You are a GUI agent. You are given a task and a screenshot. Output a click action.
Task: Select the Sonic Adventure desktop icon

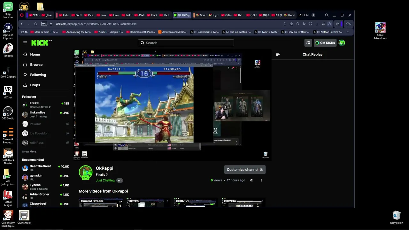click(x=380, y=31)
